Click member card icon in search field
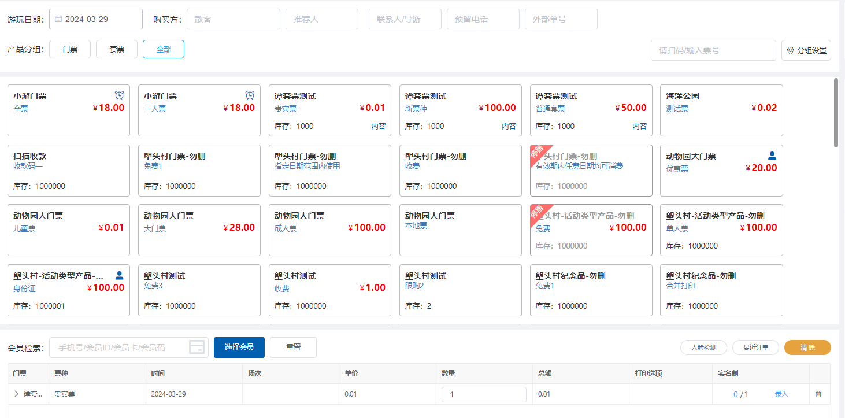Image resolution: width=845 pixels, height=418 pixels. pyautogui.click(x=197, y=347)
